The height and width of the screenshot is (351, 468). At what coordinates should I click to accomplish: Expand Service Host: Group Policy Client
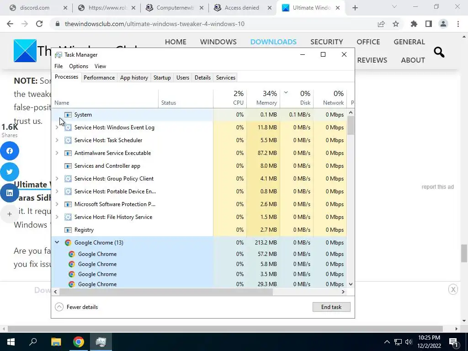pyautogui.click(x=57, y=179)
